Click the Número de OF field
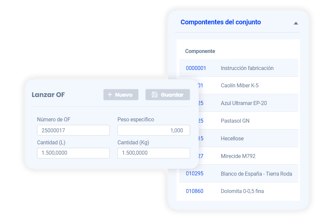This screenshot has height=220, width=334. tap(73, 130)
